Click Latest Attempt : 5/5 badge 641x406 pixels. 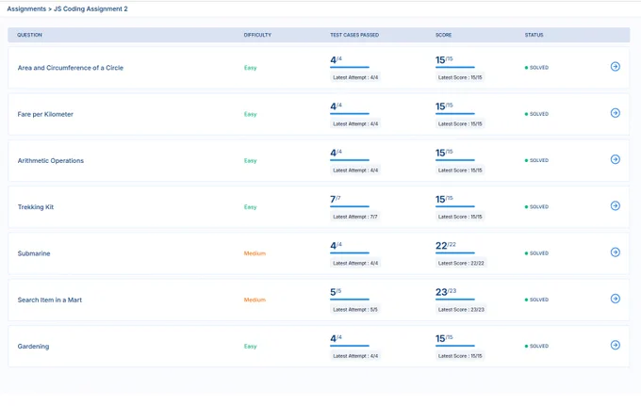[x=355, y=310]
